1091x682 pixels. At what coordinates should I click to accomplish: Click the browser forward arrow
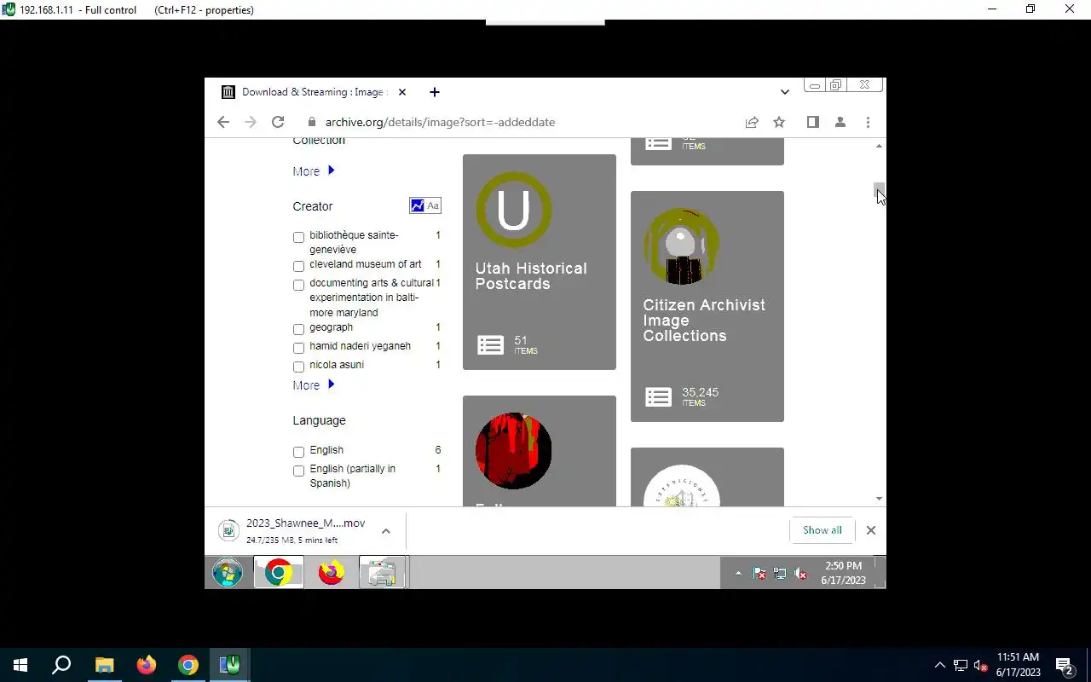[251, 122]
